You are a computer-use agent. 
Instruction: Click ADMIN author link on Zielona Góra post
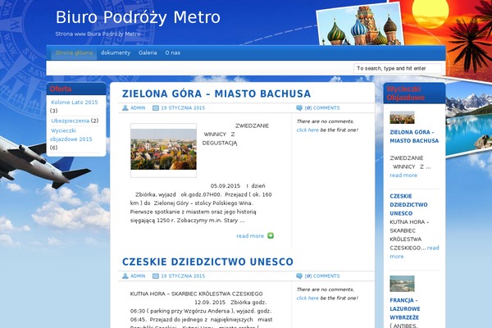click(138, 108)
